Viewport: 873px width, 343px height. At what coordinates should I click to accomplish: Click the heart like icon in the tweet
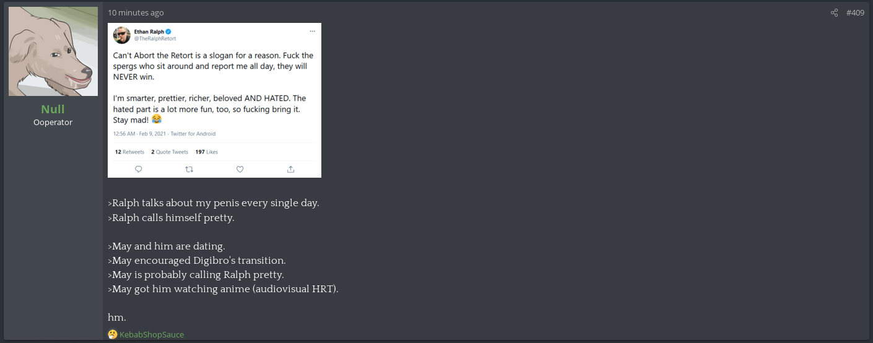click(240, 169)
